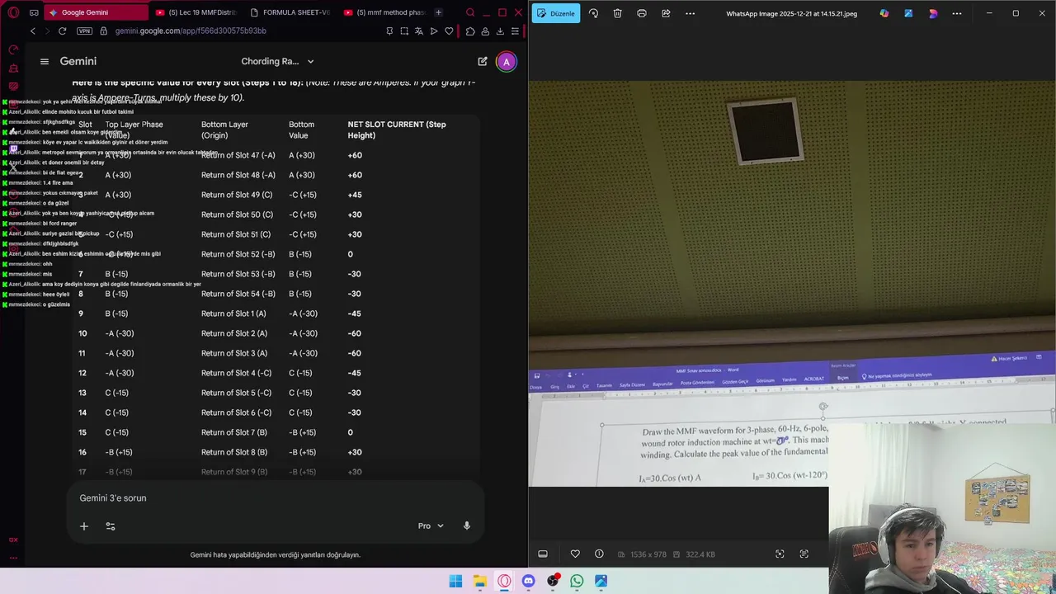
Task: Click the microphone voice input icon
Action: point(467,526)
